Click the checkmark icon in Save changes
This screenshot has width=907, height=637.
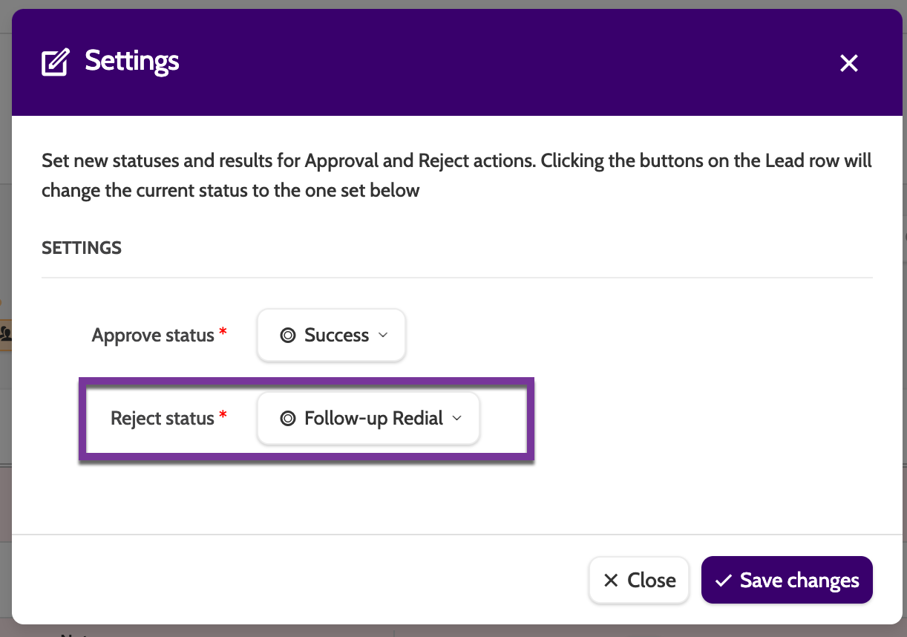723,581
